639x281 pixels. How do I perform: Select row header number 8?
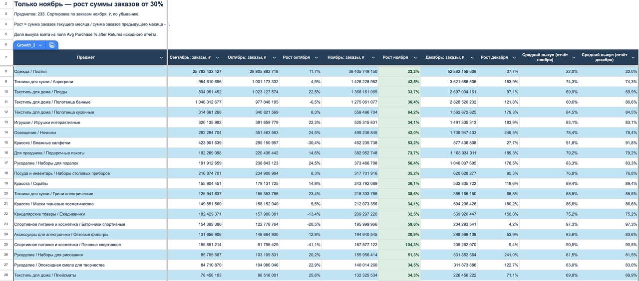[6, 71]
